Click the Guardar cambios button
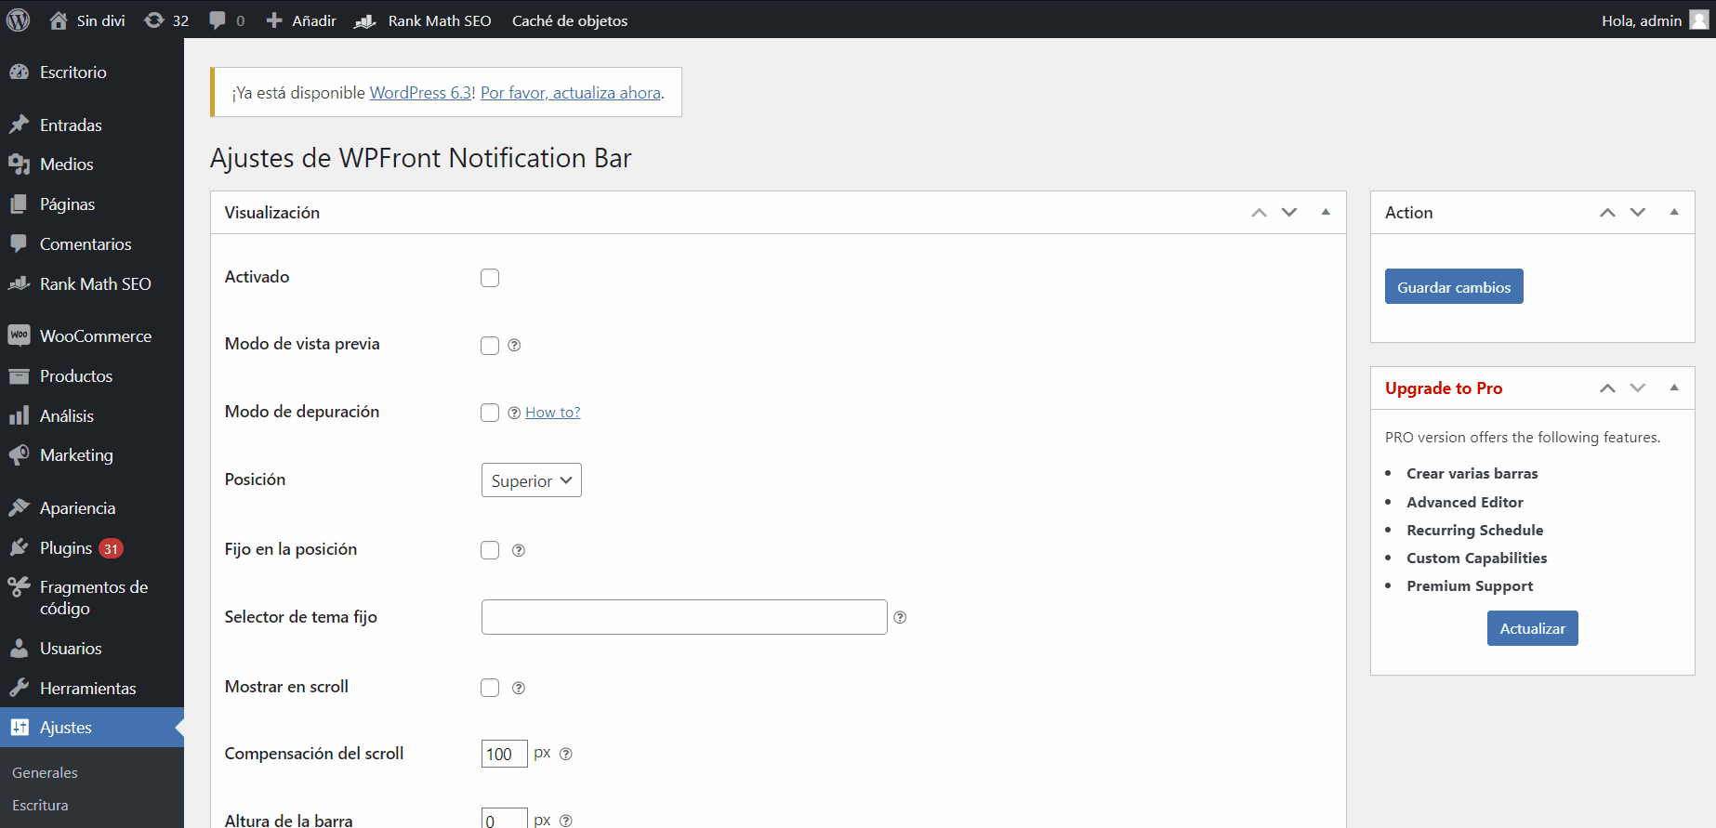Viewport: 1716px width, 828px height. click(x=1454, y=287)
